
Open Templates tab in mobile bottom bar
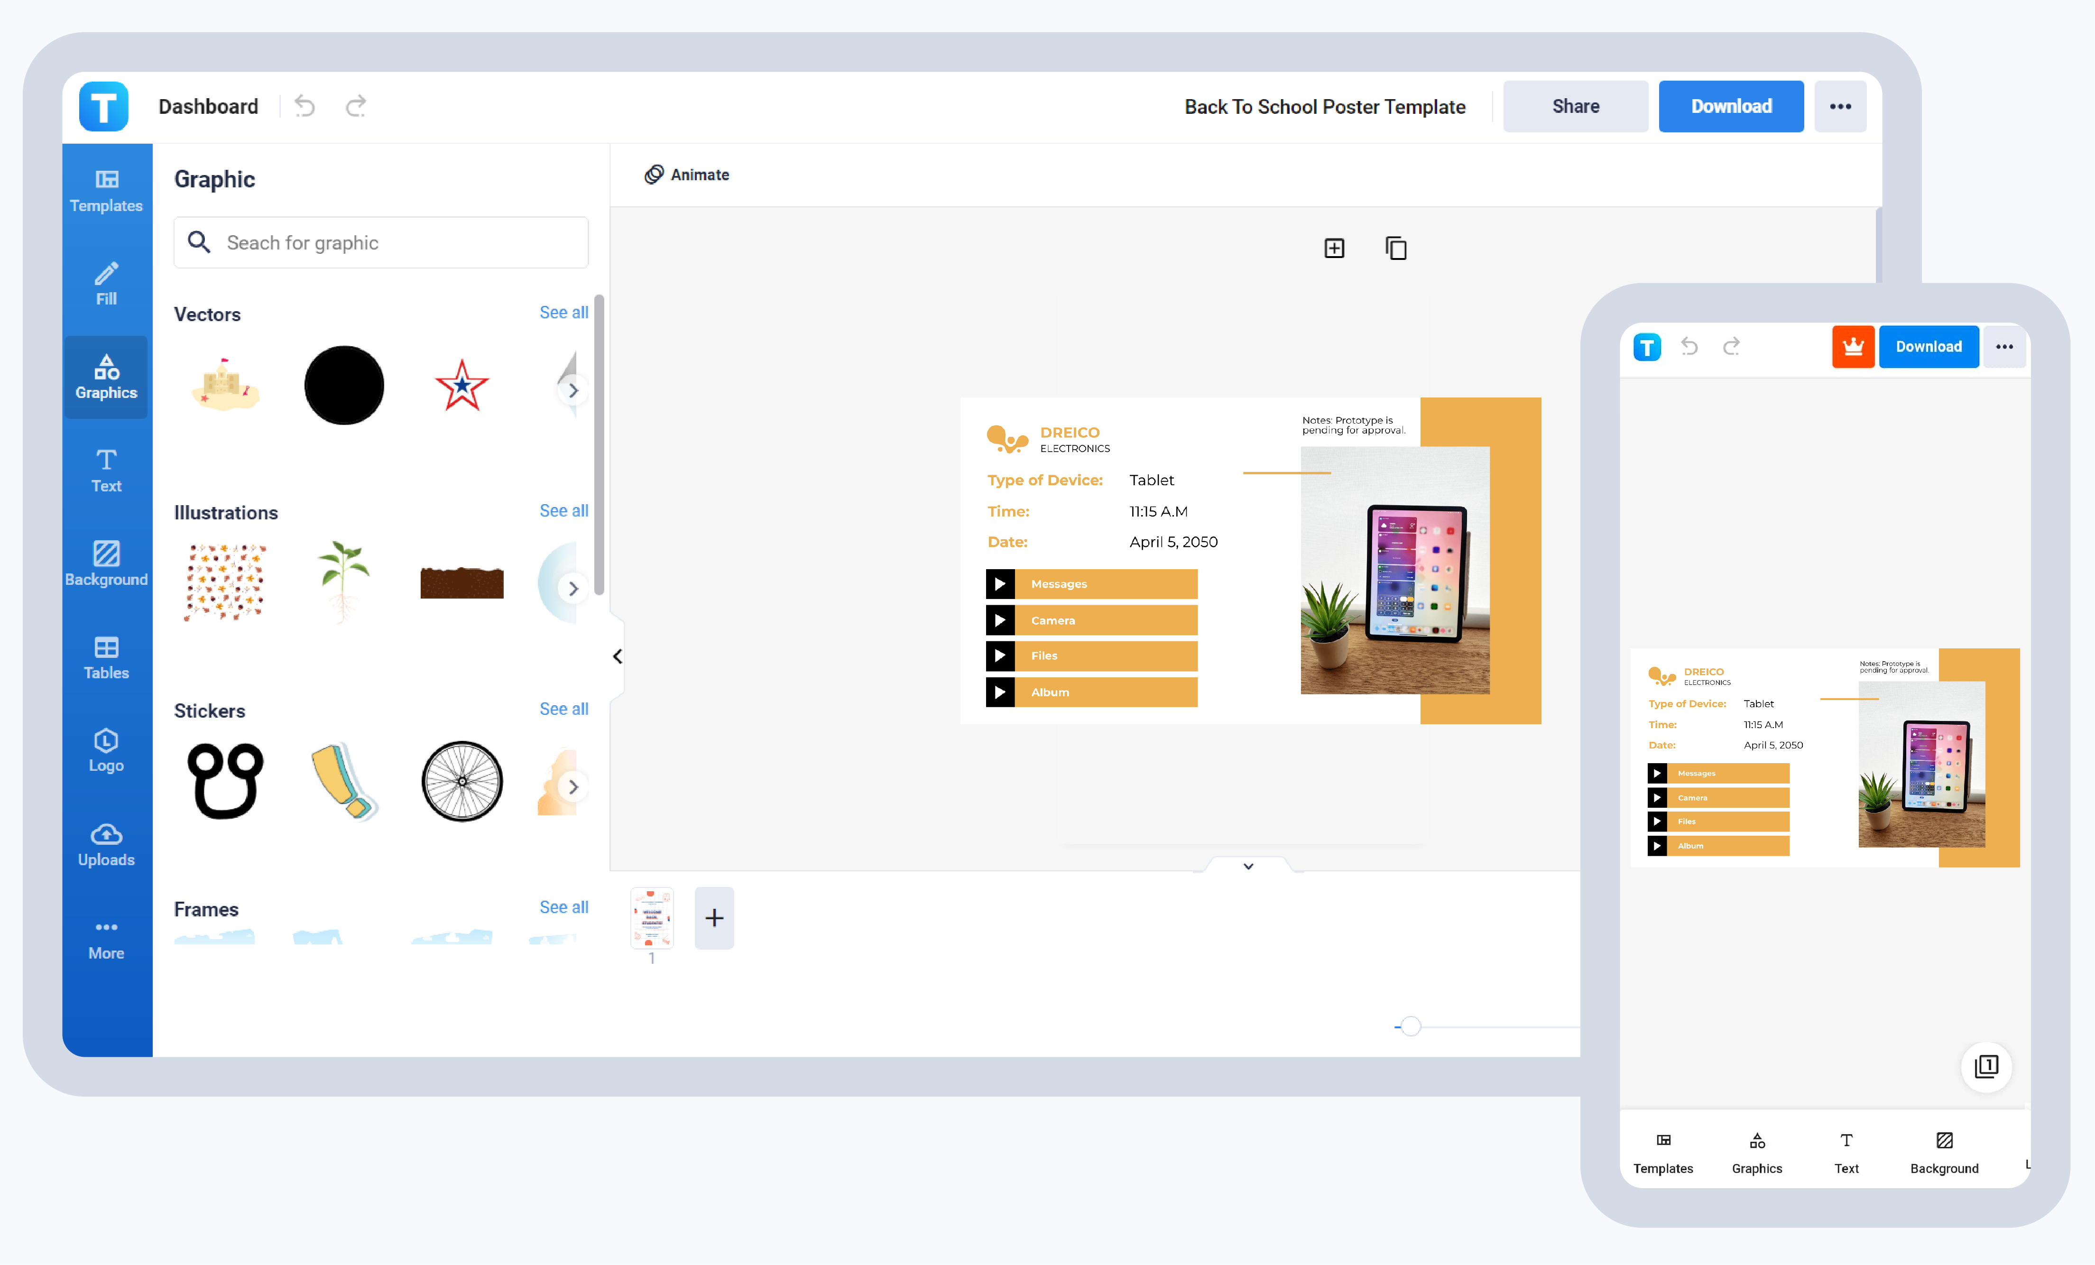click(x=1663, y=1153)
